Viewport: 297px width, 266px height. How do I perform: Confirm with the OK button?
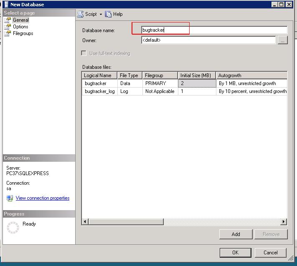coord(236,253)
